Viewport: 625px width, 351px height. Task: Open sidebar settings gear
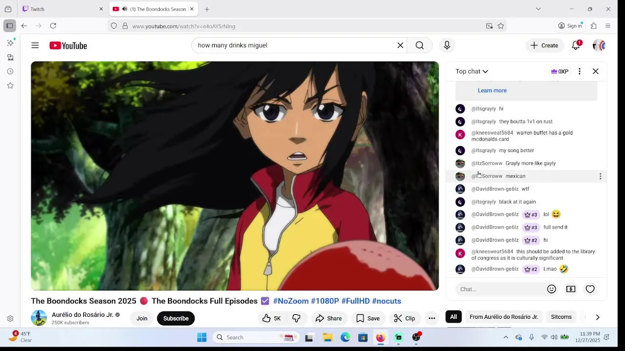[10, 319]
